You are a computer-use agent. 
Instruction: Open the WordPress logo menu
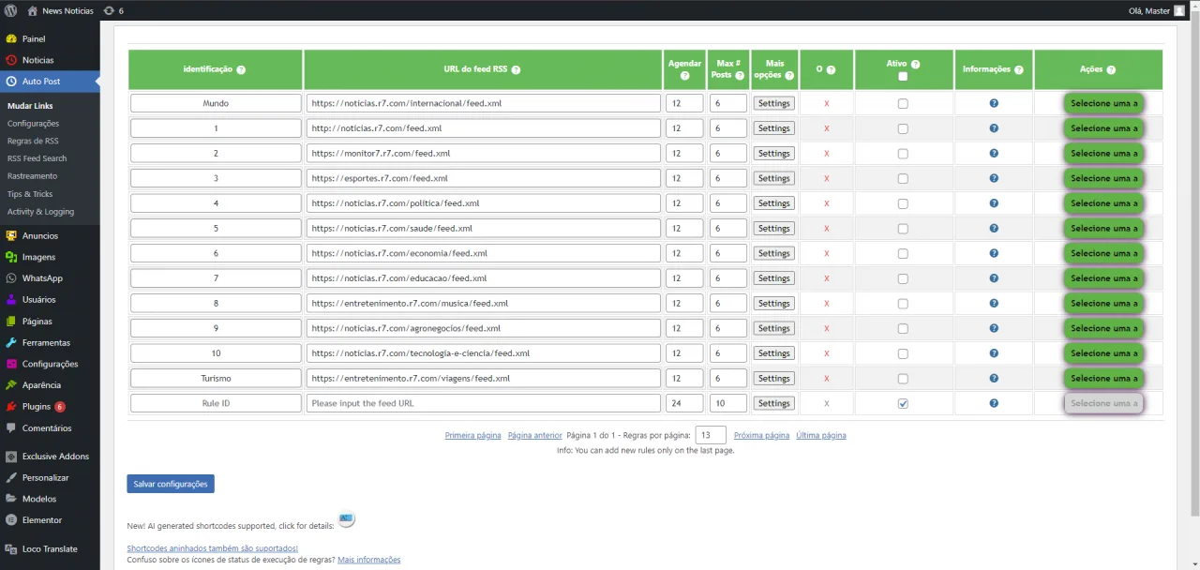coord(10,10)
